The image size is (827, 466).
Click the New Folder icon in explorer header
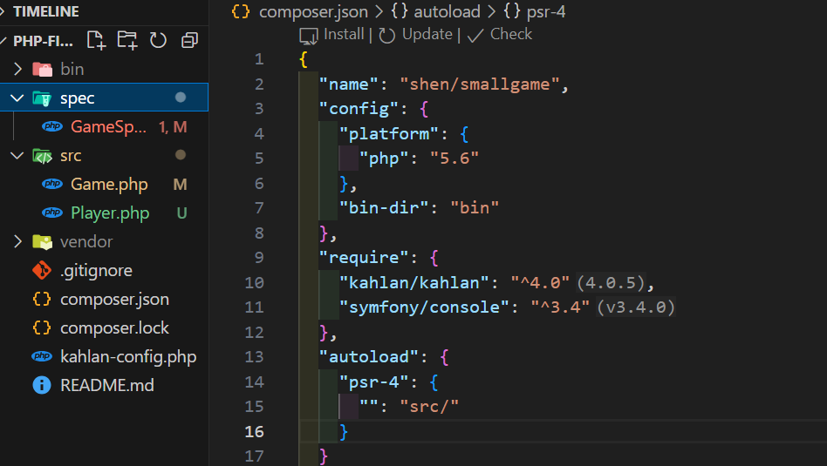[x=127, y=40]
